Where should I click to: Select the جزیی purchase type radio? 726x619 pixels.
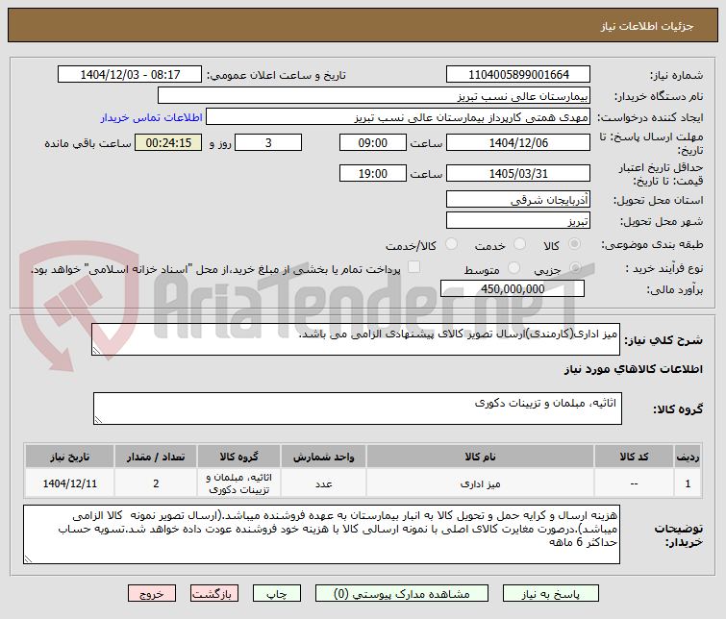pyautogui.click(x=575, y=267)
